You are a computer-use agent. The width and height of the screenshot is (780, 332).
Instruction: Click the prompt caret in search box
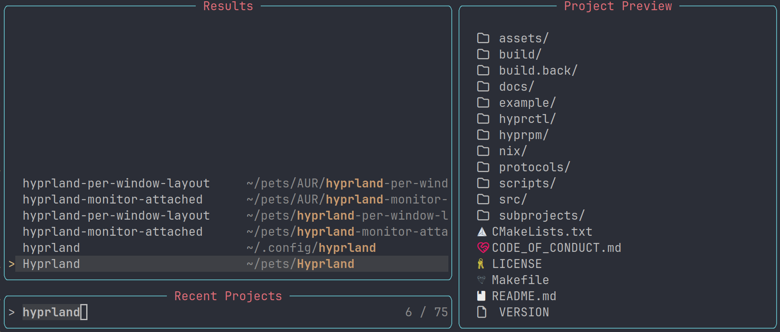(x=11, y=312)
